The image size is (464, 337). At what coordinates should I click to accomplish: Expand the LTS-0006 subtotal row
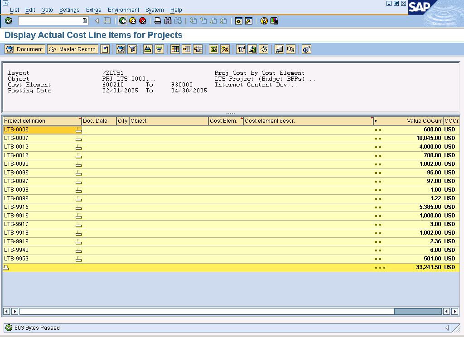pyautogui.click(x=78, y=130)
